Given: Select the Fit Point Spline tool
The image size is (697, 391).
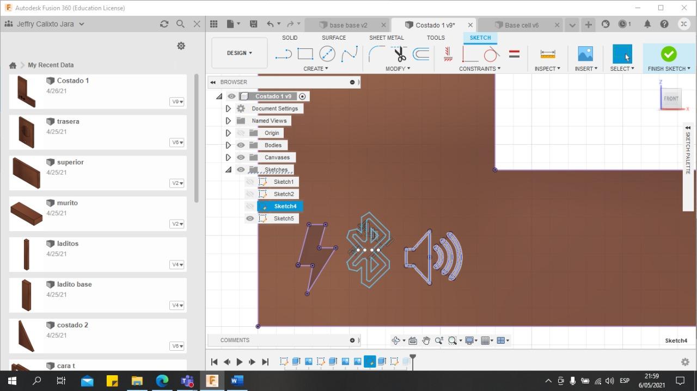Looking at the screenshot, I should pyautogui.click(x=349, y=54).
